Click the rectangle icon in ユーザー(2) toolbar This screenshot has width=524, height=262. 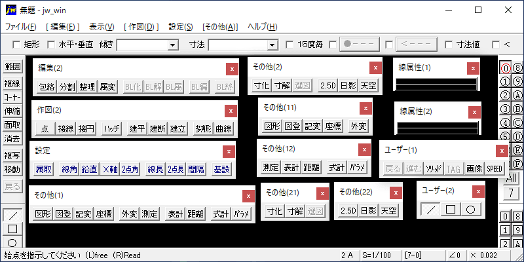pyautogui.click(x=451, y=210)
